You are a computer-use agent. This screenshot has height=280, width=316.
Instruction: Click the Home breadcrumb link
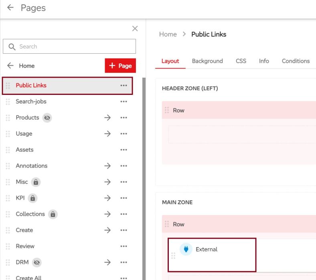(x=168, y=34)
